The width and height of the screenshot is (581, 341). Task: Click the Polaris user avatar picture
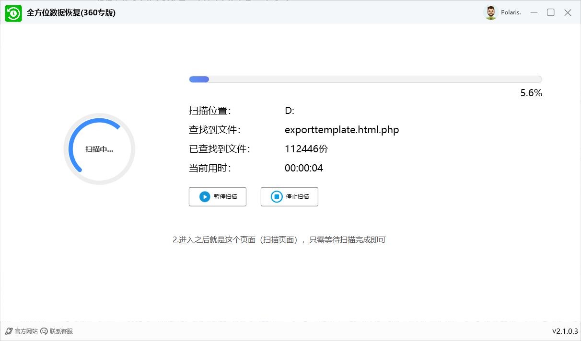click(x=491, y=12)
